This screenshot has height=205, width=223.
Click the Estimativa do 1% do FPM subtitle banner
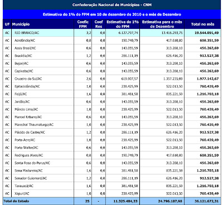click(112, 14)
